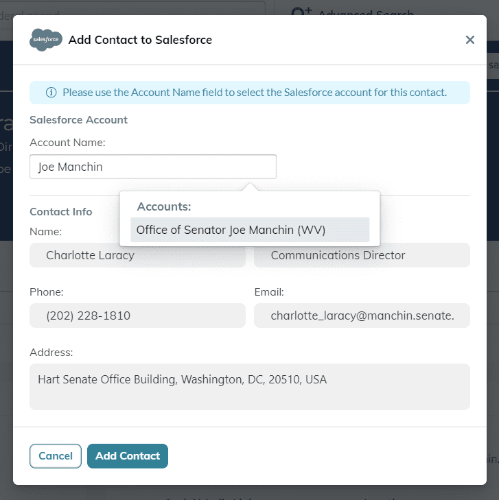The height and width of the screenshot is (500, 499).
Task: Focus the Account Name input field
Action: (153, 167)
